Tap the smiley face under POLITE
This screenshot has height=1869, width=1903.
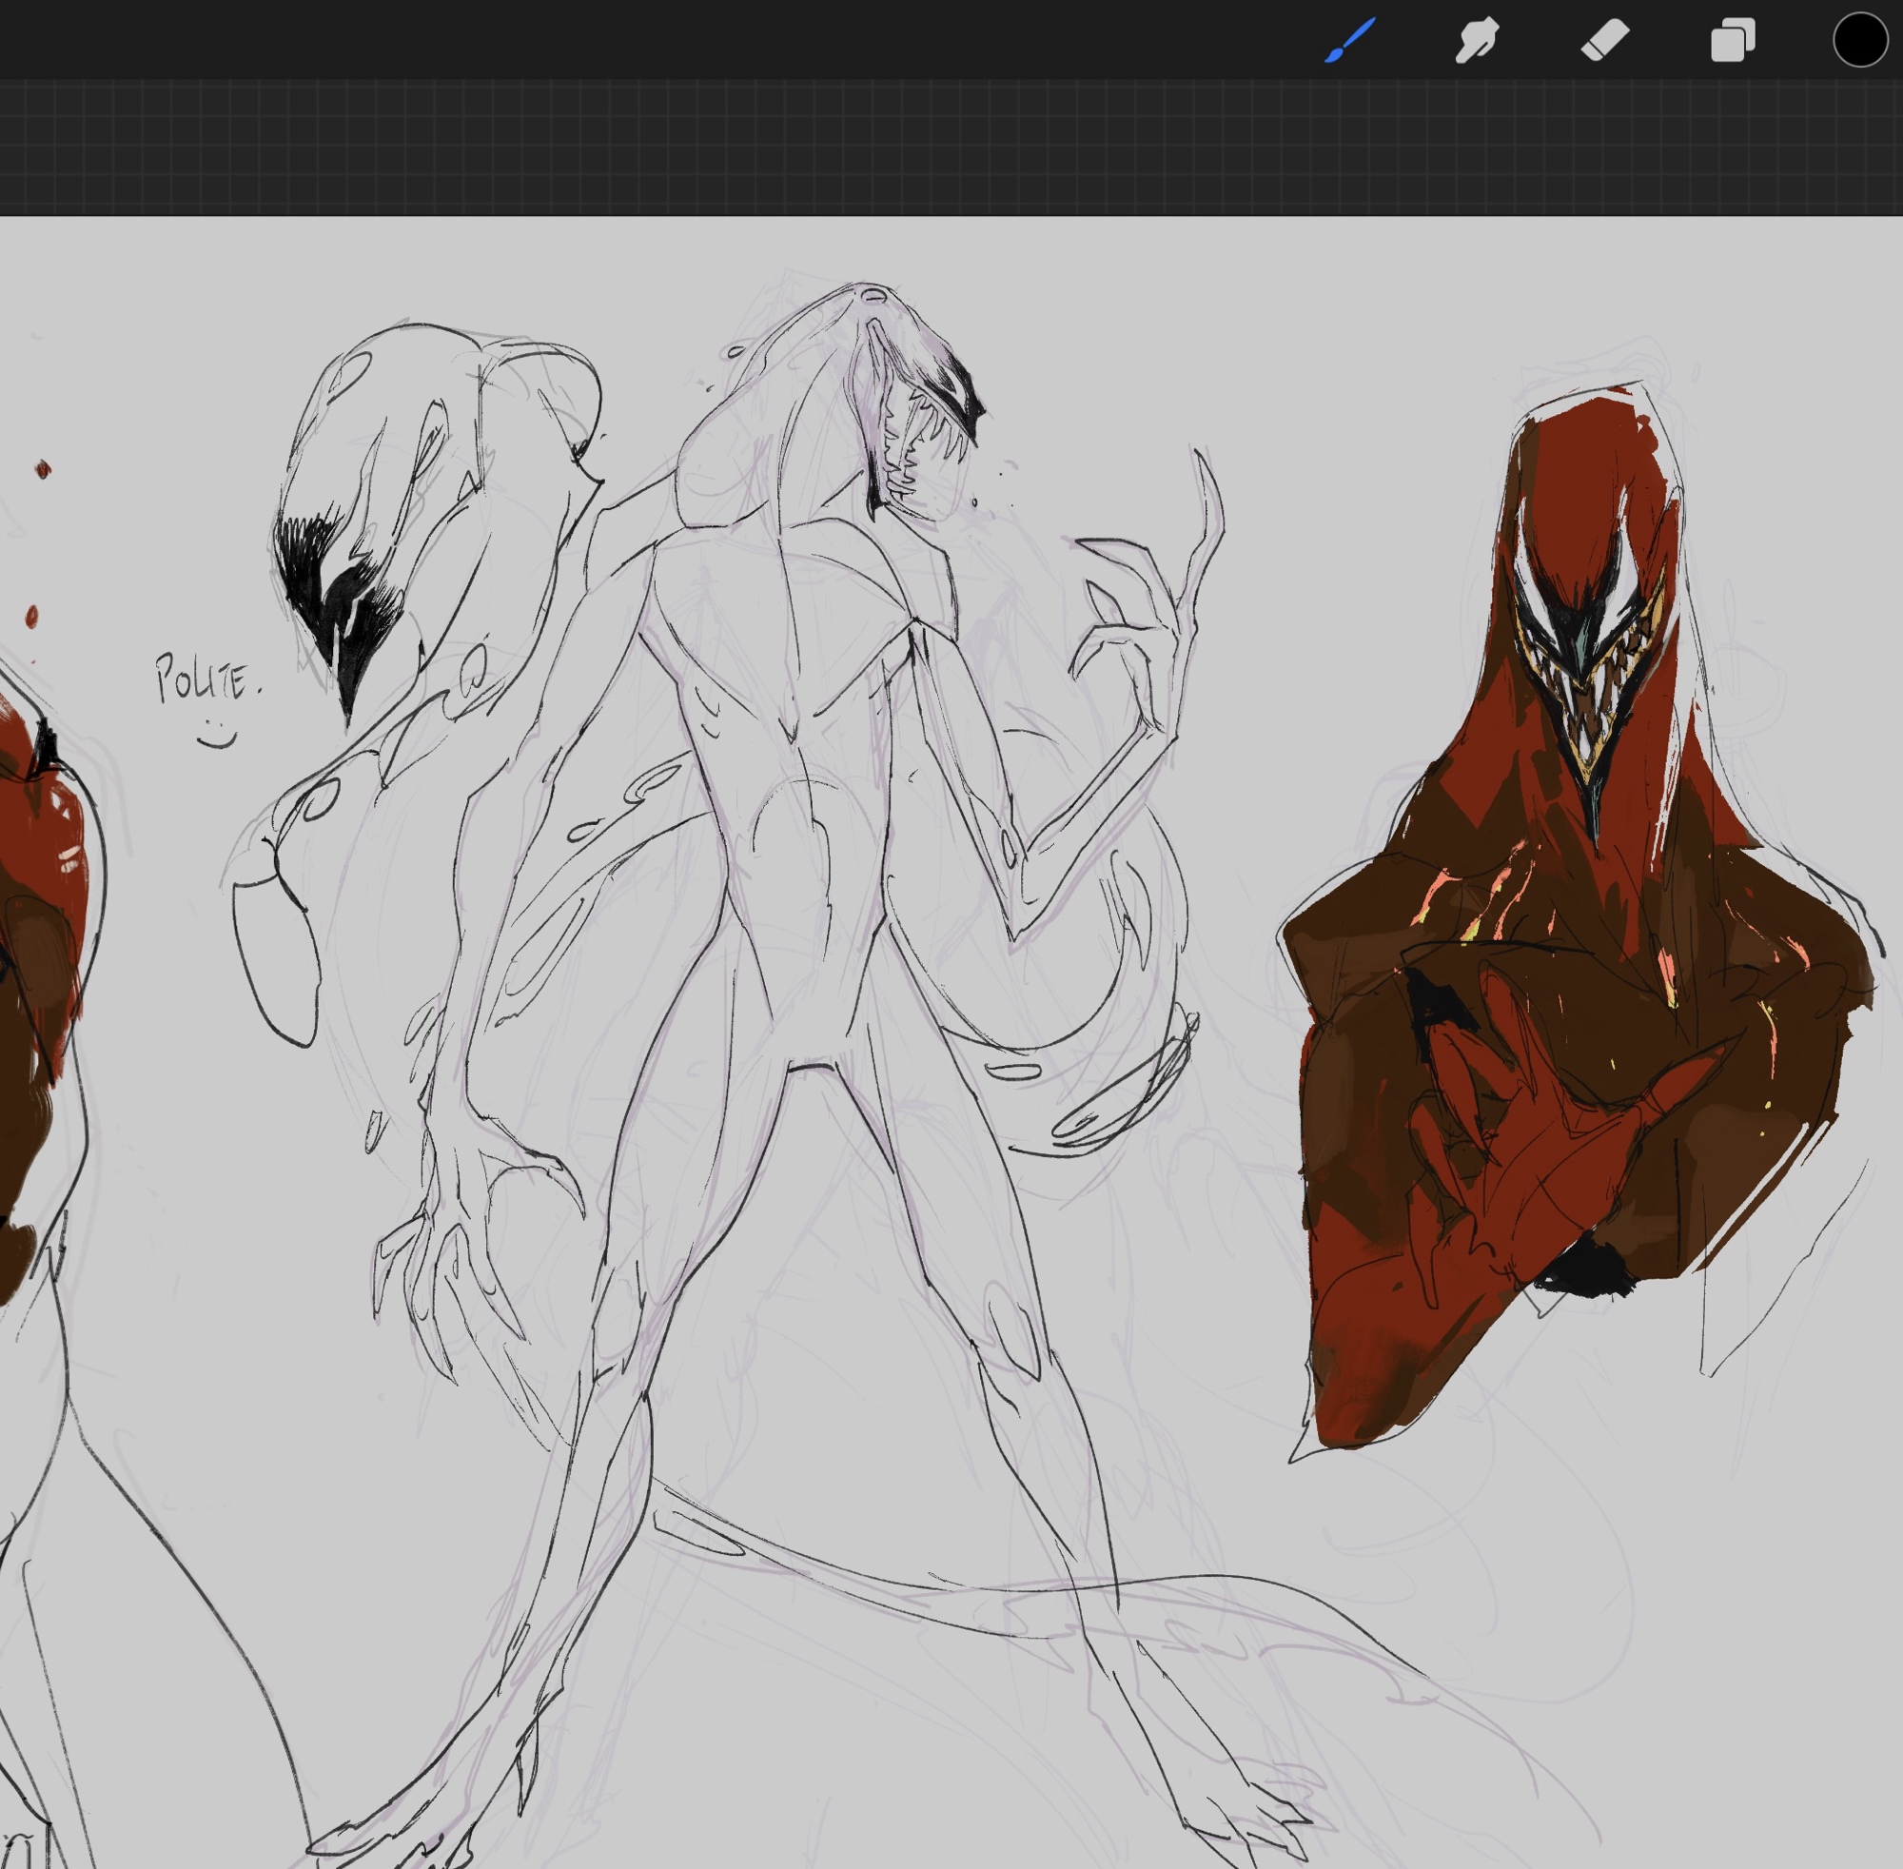tap(217, 735)
